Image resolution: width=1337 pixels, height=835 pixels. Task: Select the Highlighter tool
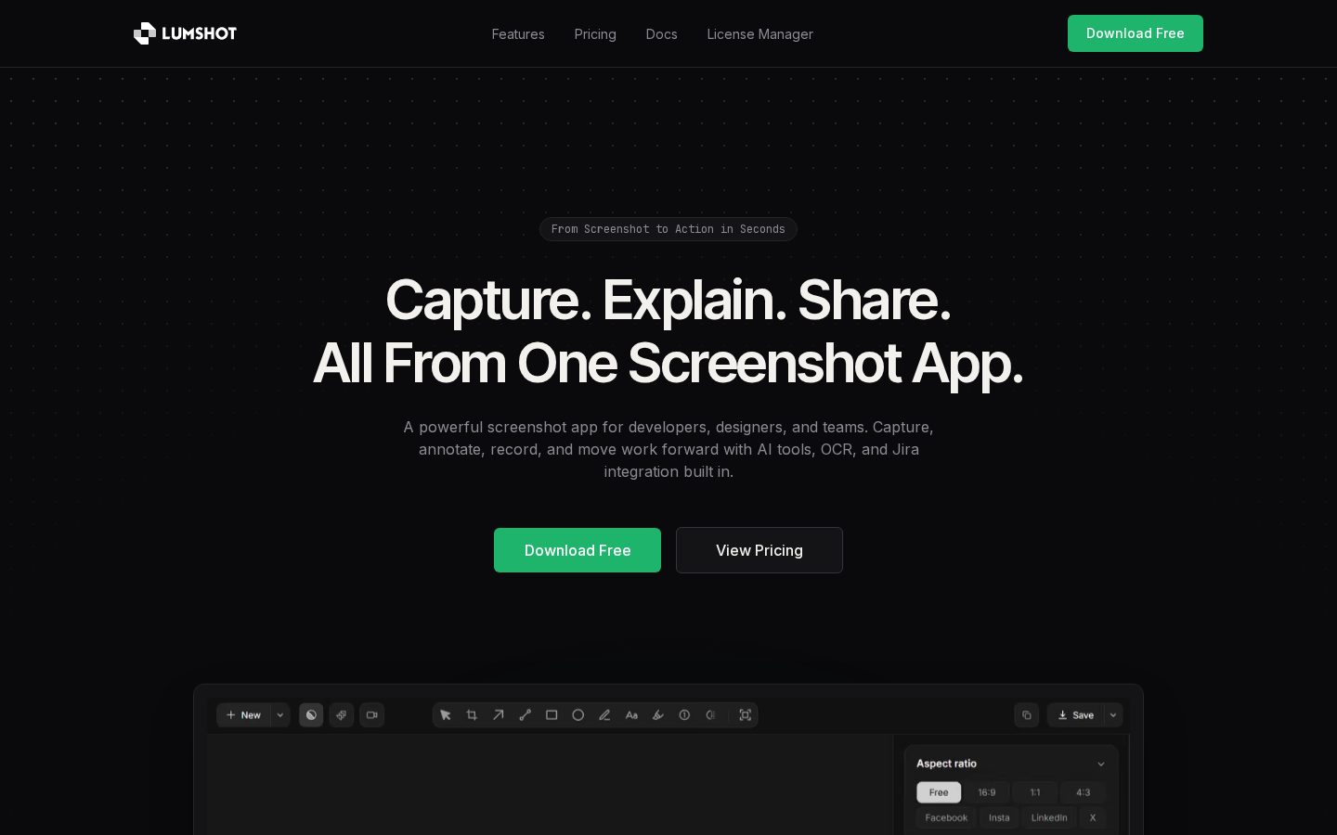tap(658, 715)
